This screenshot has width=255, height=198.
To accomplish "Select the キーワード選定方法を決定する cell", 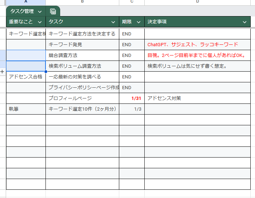I will pos(82,34).
